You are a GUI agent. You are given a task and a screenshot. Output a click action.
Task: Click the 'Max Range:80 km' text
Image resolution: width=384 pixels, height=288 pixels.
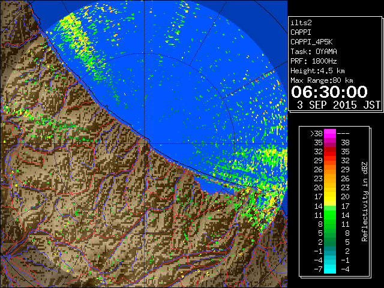click(322, 80)
